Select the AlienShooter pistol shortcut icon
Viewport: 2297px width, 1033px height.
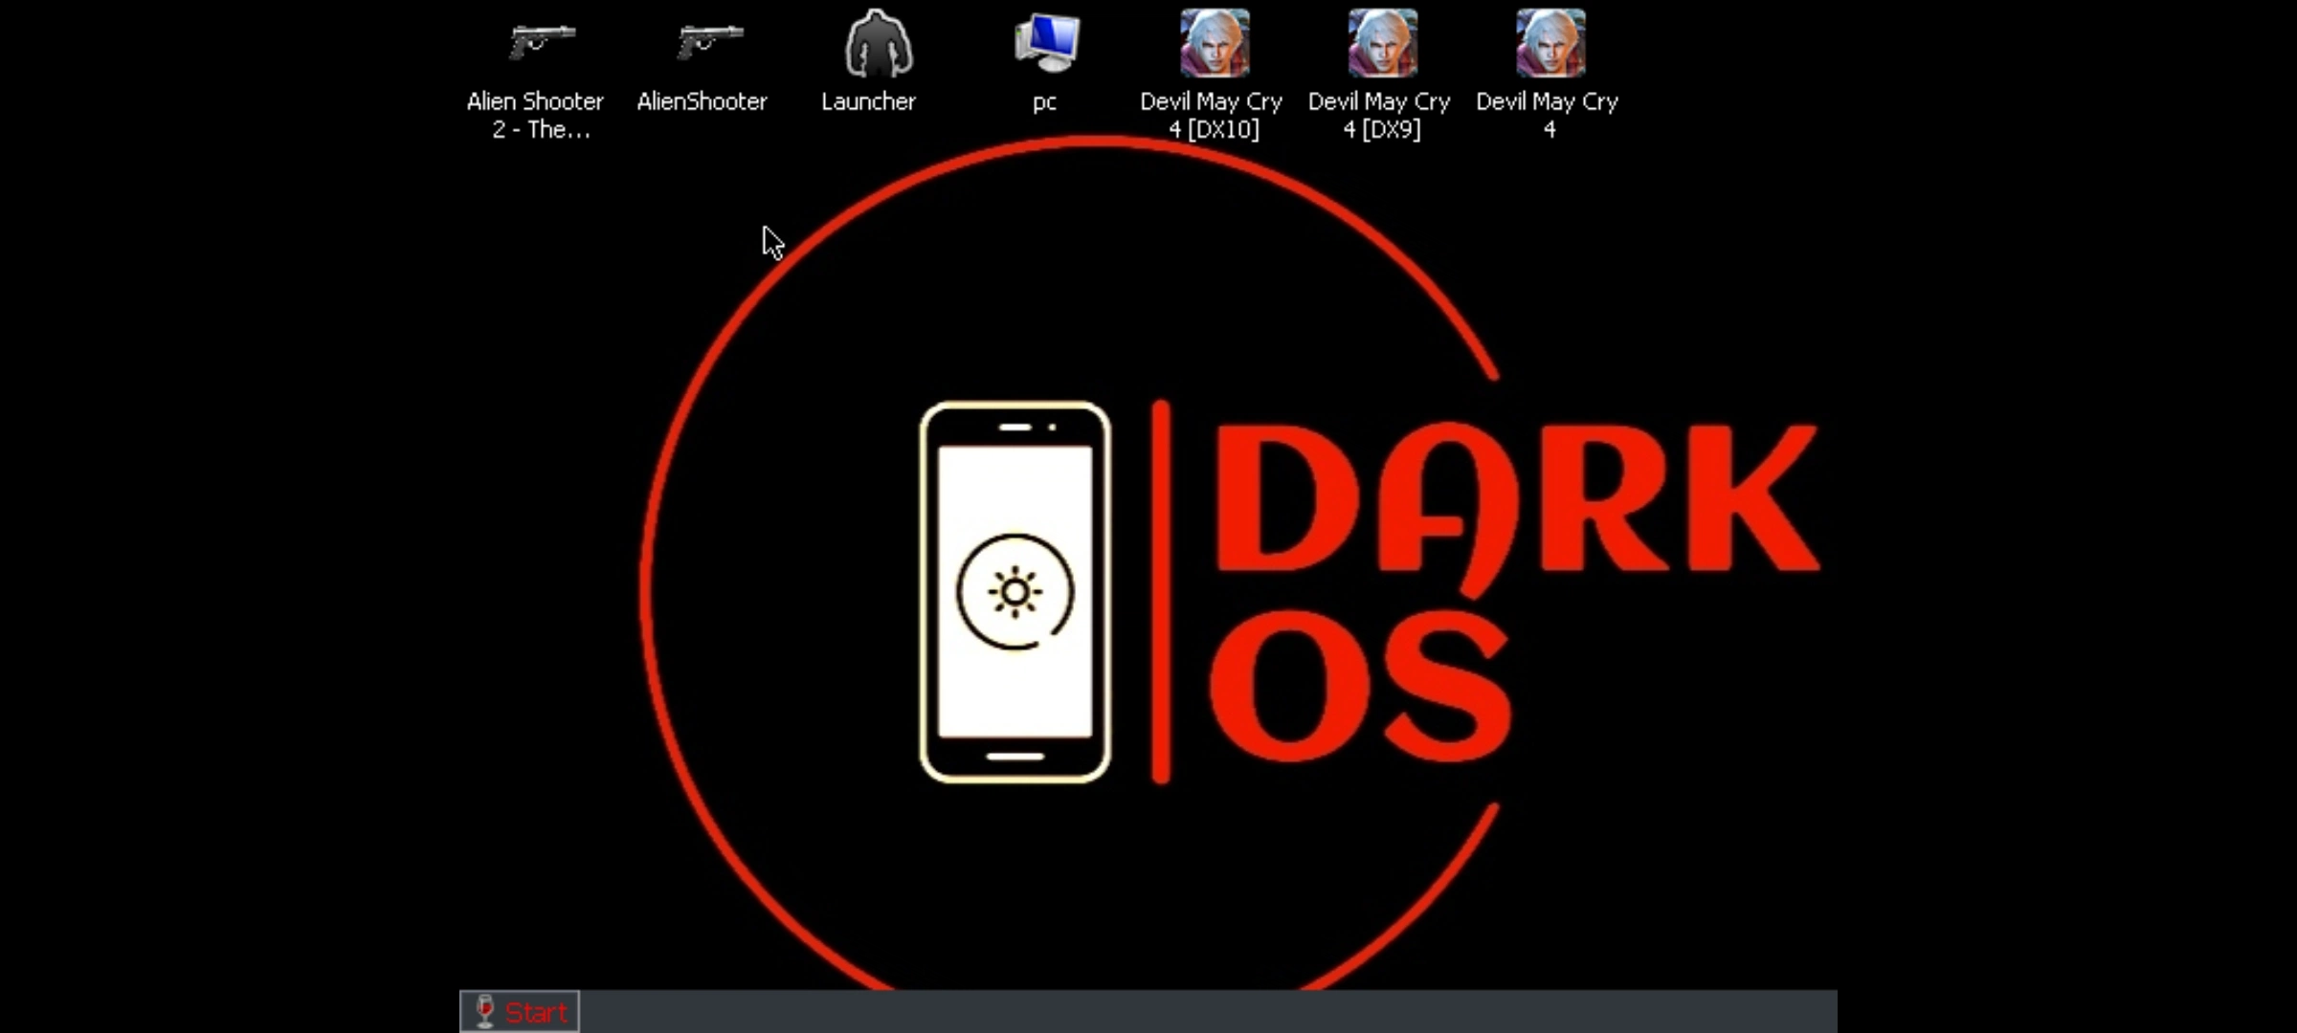[x=709, y=43]
